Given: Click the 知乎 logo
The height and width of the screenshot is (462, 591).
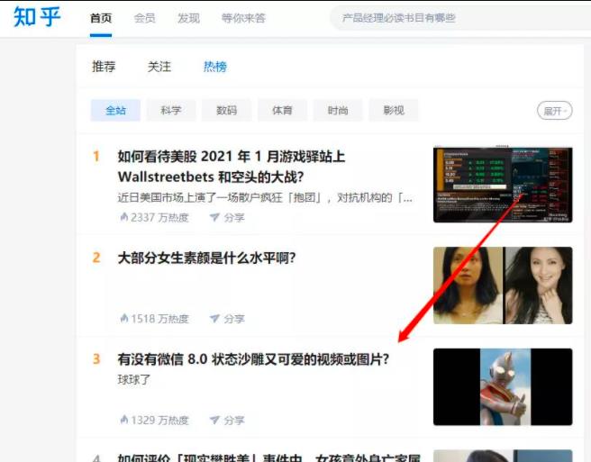Looking at the screenshot, I should (x=37, y=17).
